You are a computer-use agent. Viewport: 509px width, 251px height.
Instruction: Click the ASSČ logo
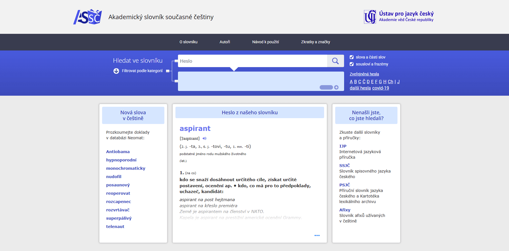88,17
